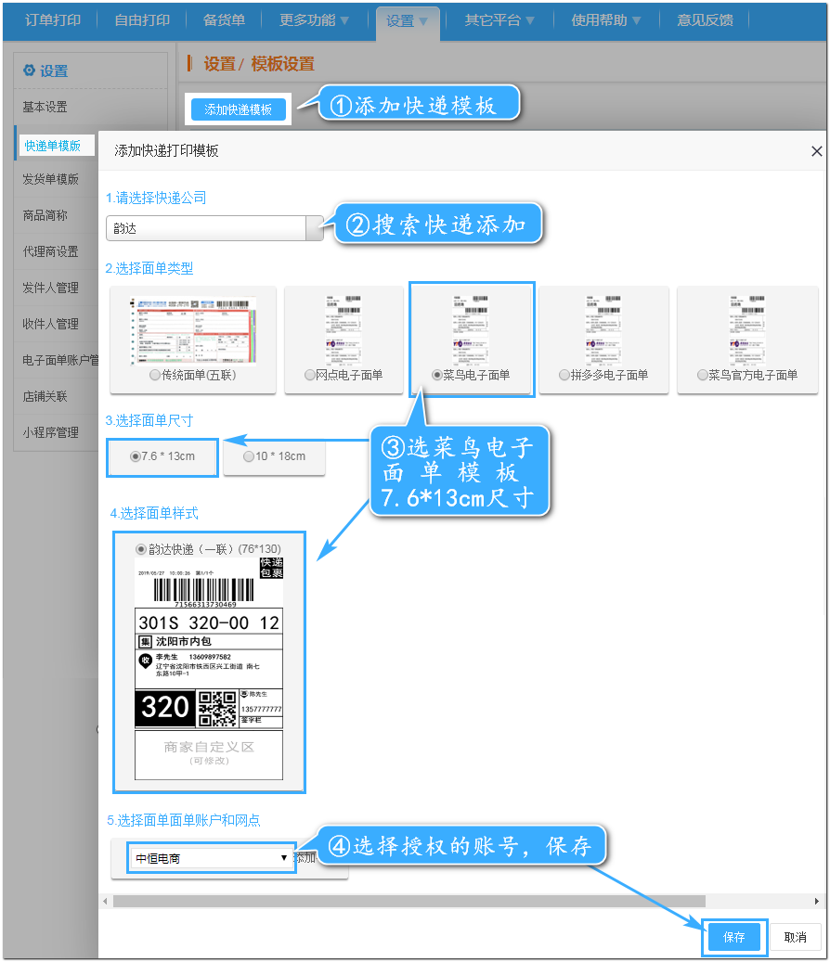Click the horizontal scrollbar right arrow

click(x=816, y=901)
